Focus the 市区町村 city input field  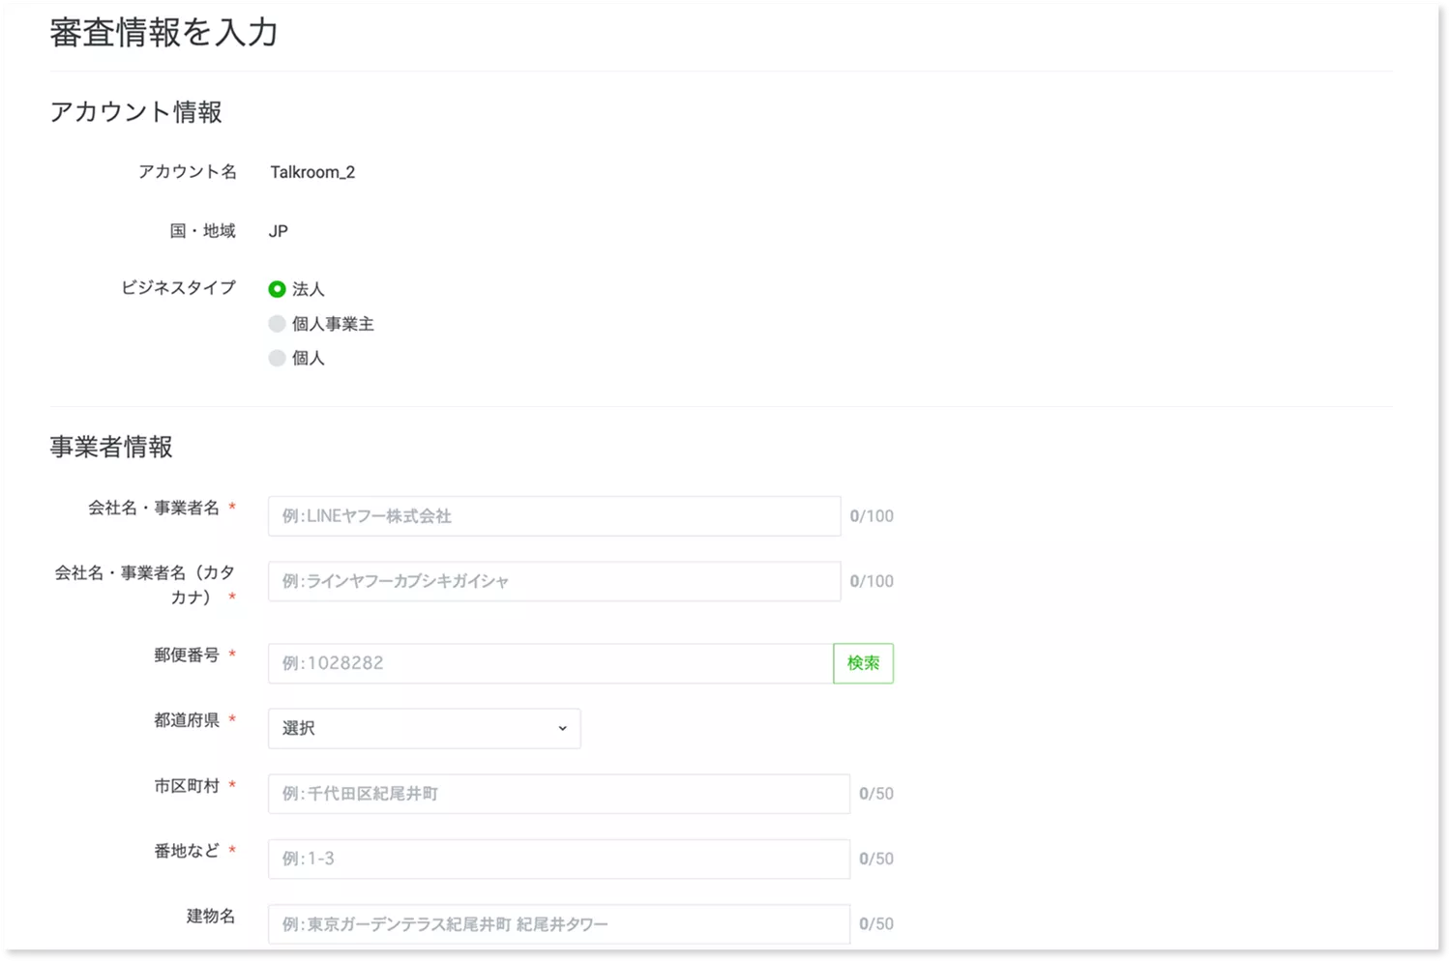coord(558,794)
